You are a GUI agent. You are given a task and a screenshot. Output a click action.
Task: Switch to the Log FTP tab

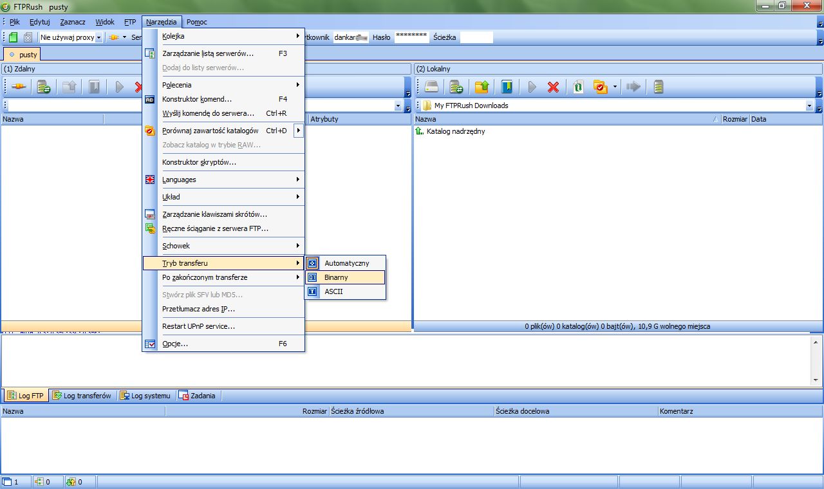tap(26, 396)
